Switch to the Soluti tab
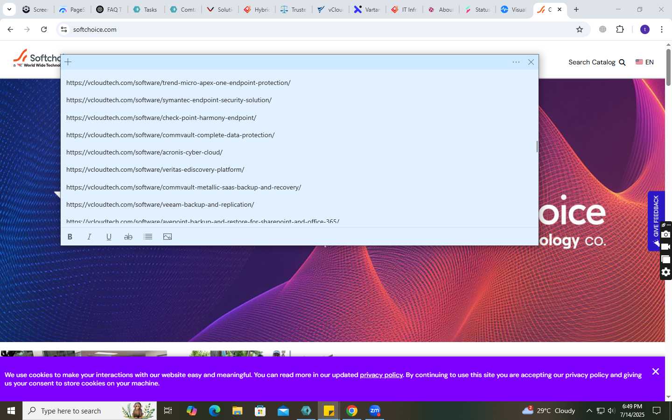The height and width of the screenshot is (420, 672). (x=220, y=9)
